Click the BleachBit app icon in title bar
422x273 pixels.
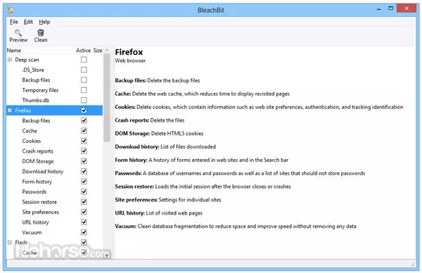[x=11, y=10]
